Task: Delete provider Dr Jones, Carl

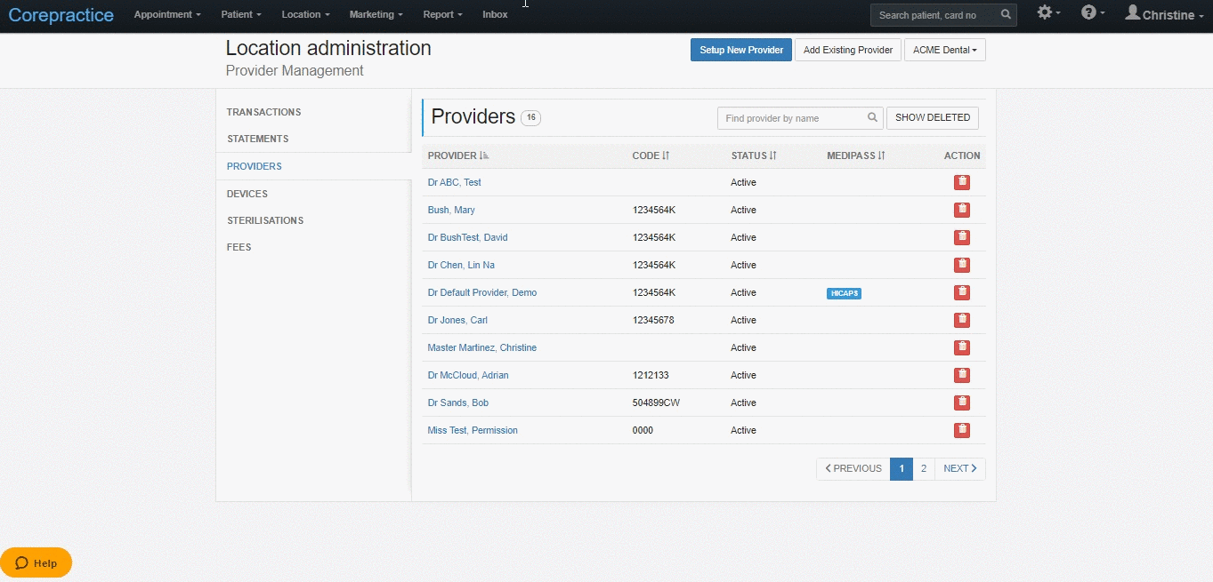Action: pos(961,320)
